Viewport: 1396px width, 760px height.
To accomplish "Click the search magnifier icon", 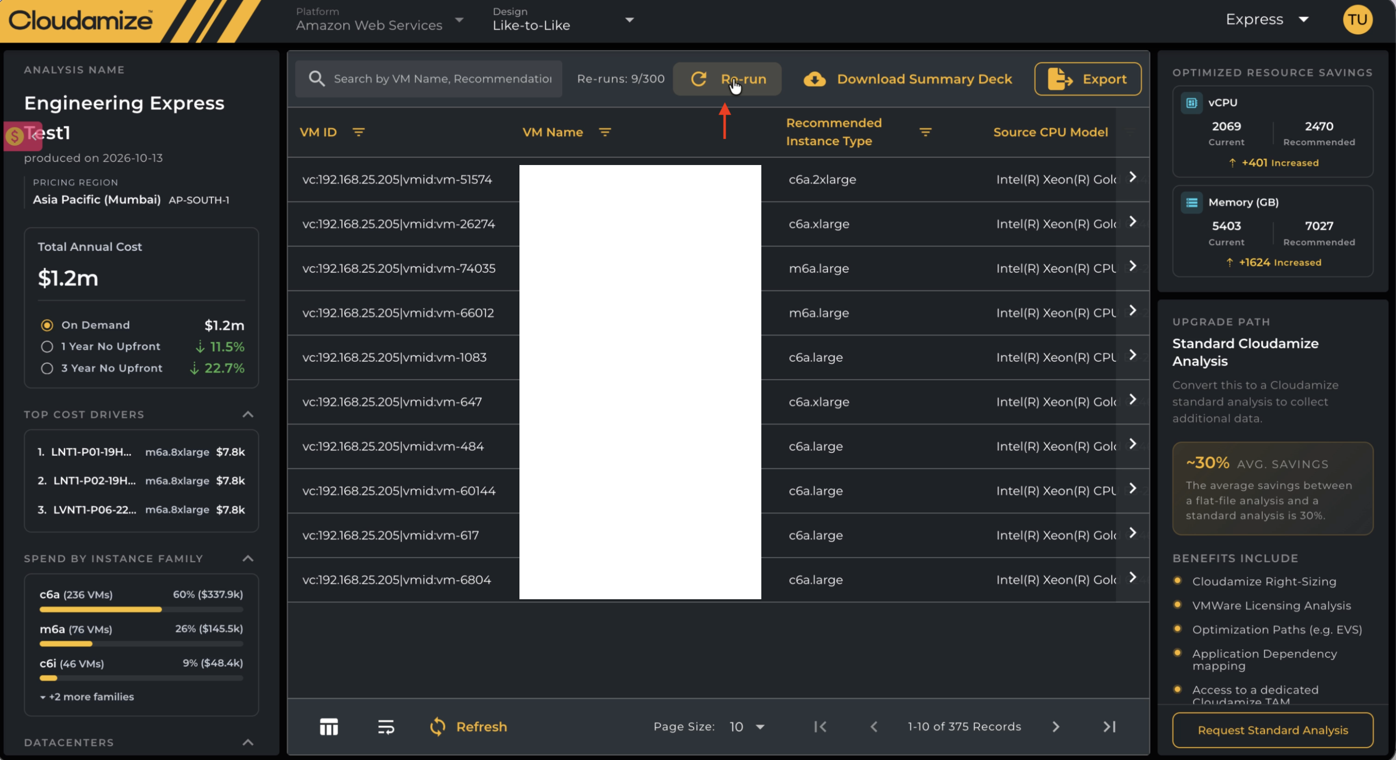I will [x=317, y=79].
